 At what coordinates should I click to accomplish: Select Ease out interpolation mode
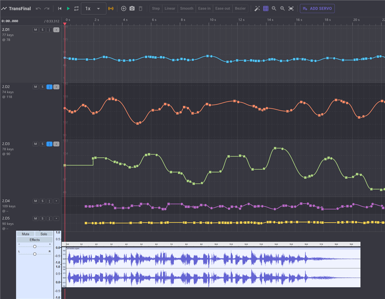click(x=223, y=8)
